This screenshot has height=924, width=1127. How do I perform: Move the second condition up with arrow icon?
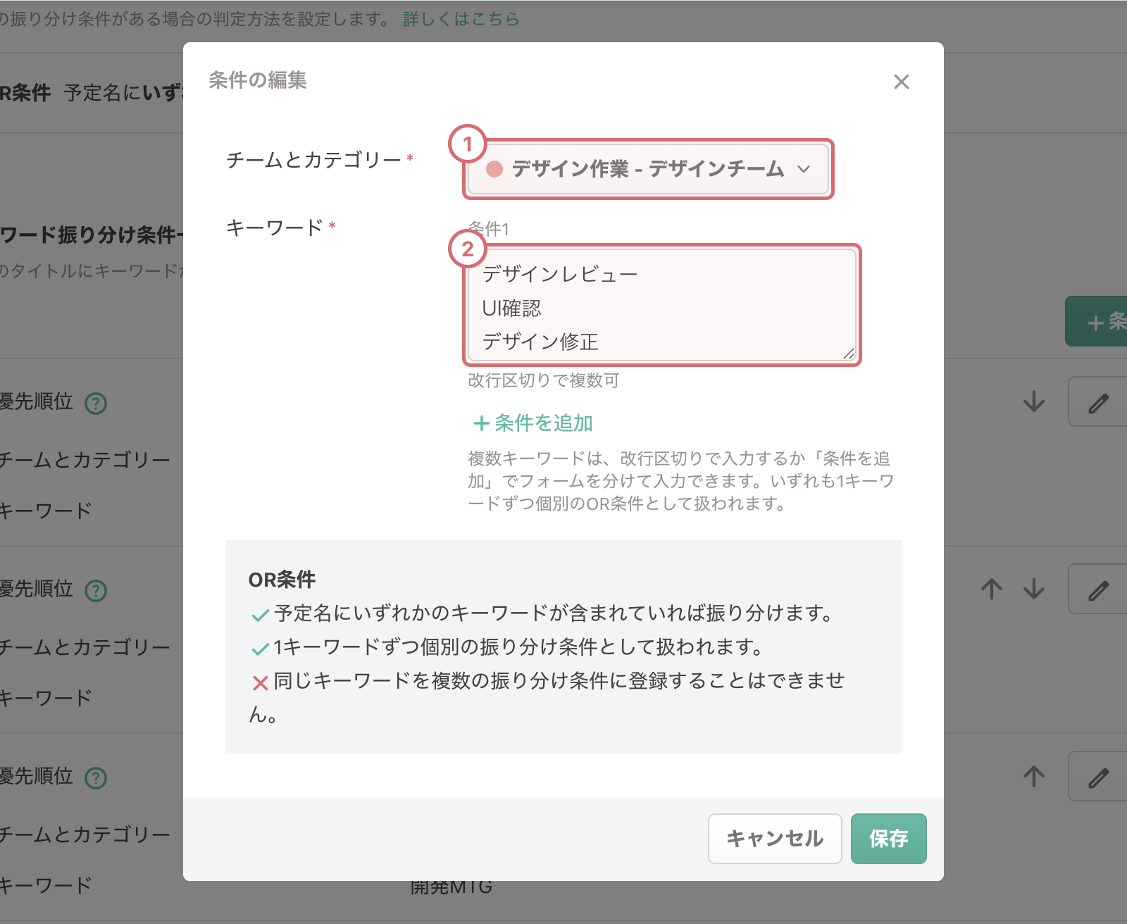click(x=990, y=589)
